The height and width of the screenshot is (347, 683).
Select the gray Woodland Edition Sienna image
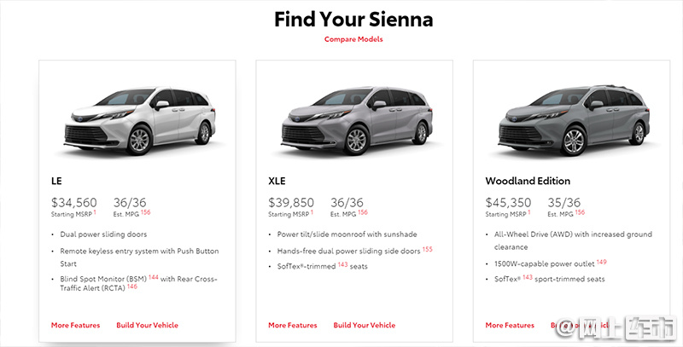(574, 120)
